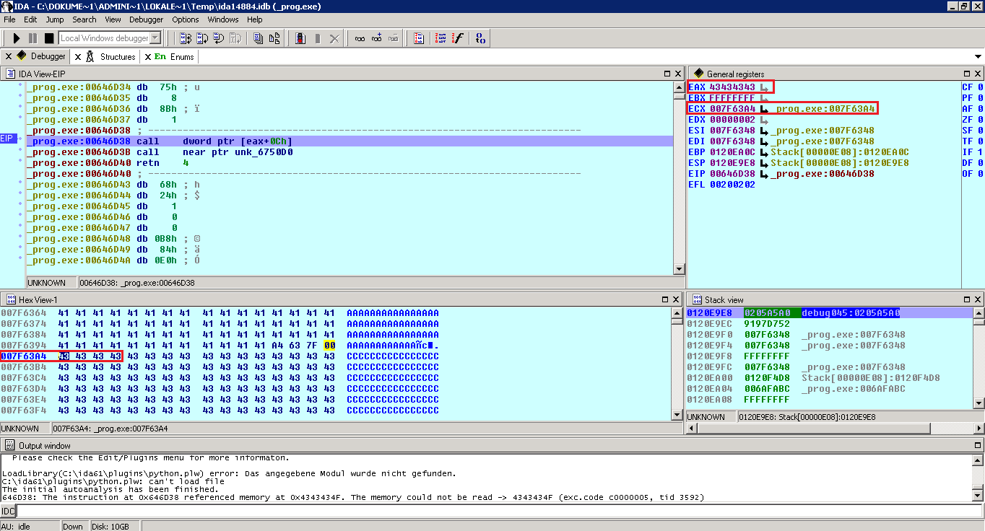Click the jump arrow next to ESP register
The image size is (985, 531).
tap(764, 163)
